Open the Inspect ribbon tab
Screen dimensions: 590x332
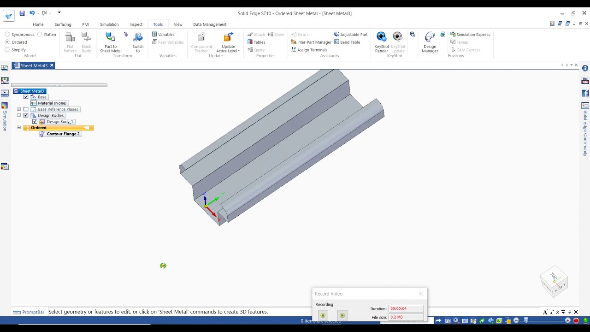136,24
